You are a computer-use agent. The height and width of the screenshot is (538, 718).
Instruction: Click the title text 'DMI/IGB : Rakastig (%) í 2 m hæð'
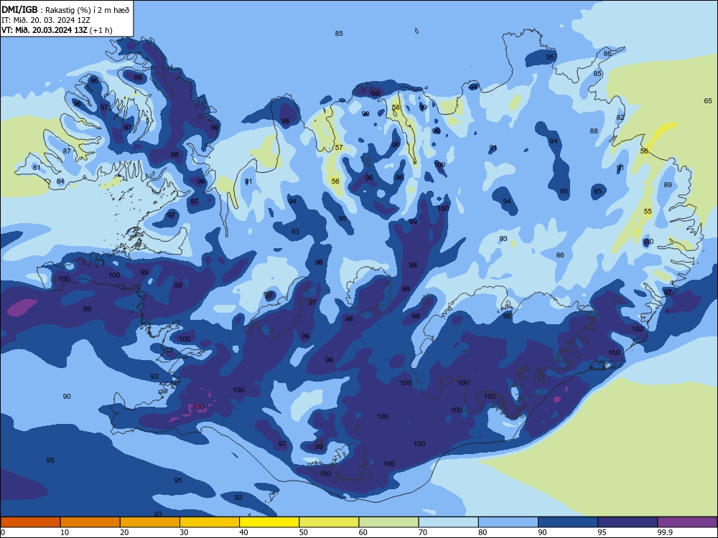tap(65, 9)
